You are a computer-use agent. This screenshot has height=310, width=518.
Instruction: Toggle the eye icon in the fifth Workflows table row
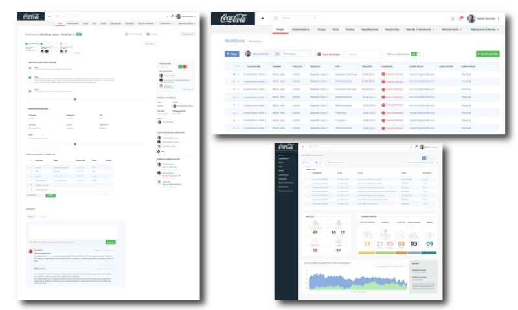tap(234, 105)
